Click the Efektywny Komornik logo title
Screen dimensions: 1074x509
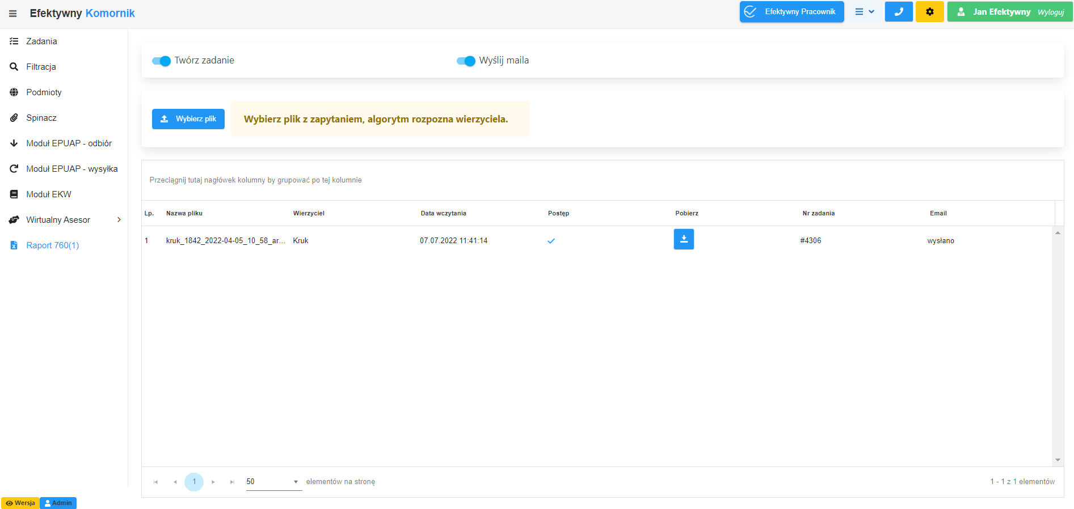click(x=82, y=14)
